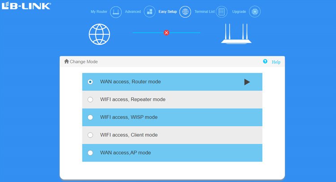Click the 'WIFI access, Client mode' label
Image resolution: width=336 pixels, height=182 pixels.
[129, 135]
